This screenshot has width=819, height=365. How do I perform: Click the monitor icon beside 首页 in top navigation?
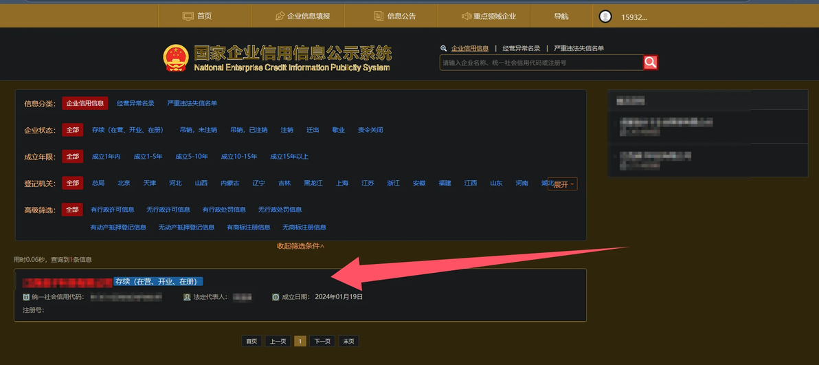tap(188, 16)
